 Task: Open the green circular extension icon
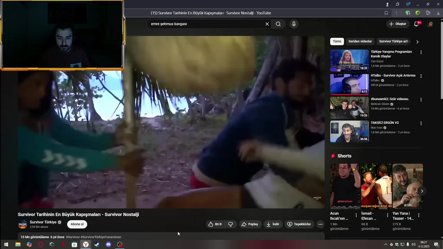pos(418,13)
